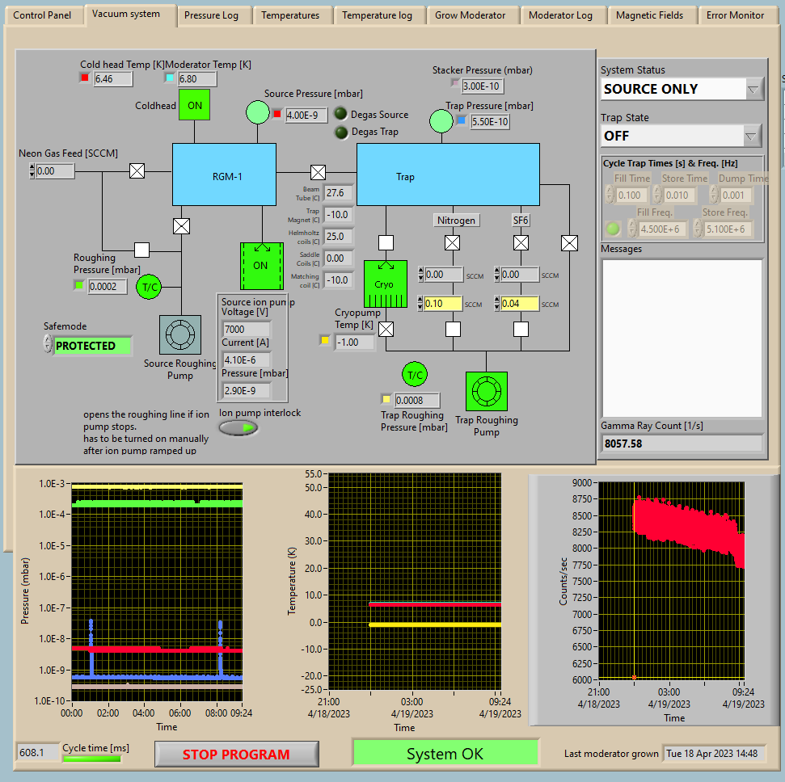Click the Gamma Ray Count value field
785x782 pixels.
pos(682,444)
